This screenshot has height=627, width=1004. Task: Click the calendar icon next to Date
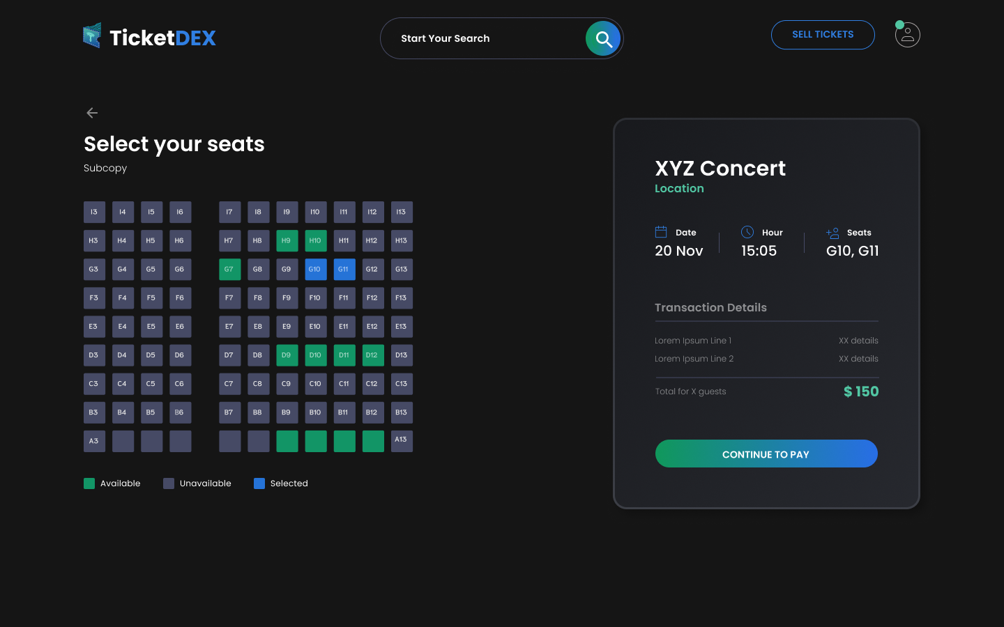pyautogui.click(x=660, y=231)
